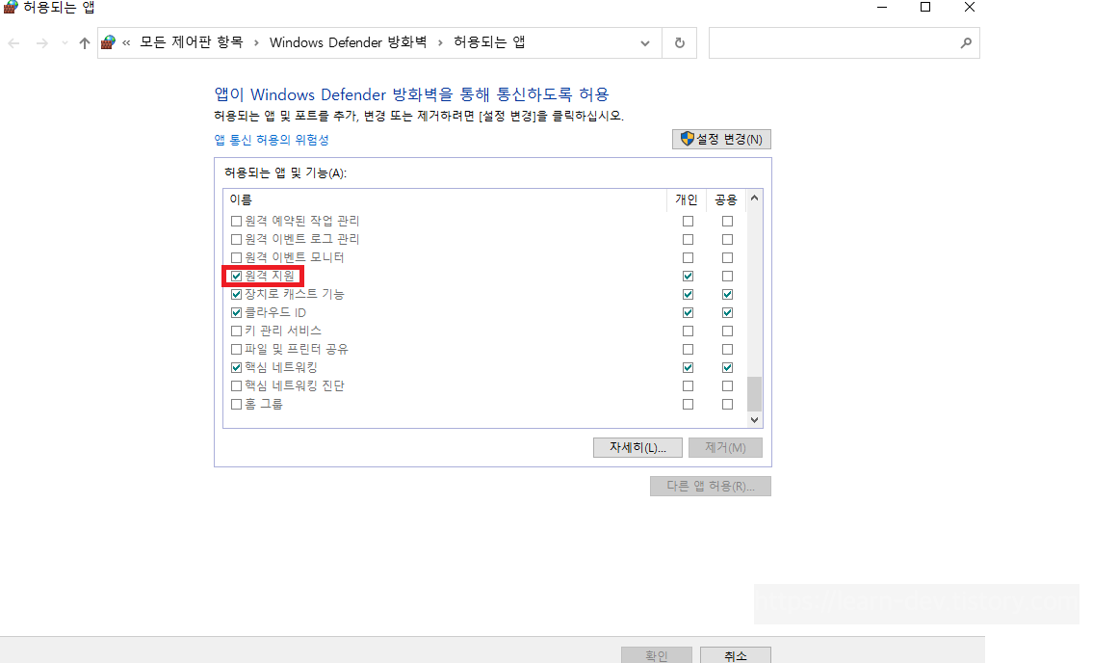Select the 핵심 네트워킹 진단 row text
This screenshot has height=663, width=1118.
295,386
